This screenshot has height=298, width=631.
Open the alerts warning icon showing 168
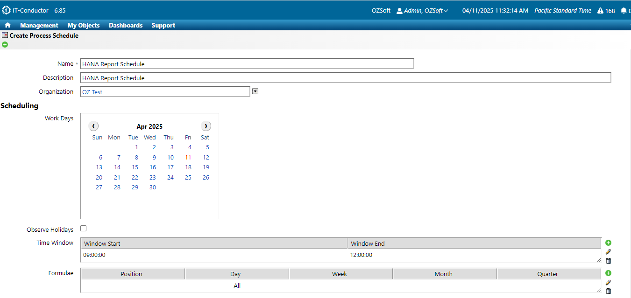tap(606, 11)
